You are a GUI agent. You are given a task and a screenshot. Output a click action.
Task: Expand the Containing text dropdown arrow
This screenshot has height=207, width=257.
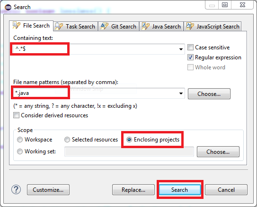pyautogui.click(x=181, y=49)
